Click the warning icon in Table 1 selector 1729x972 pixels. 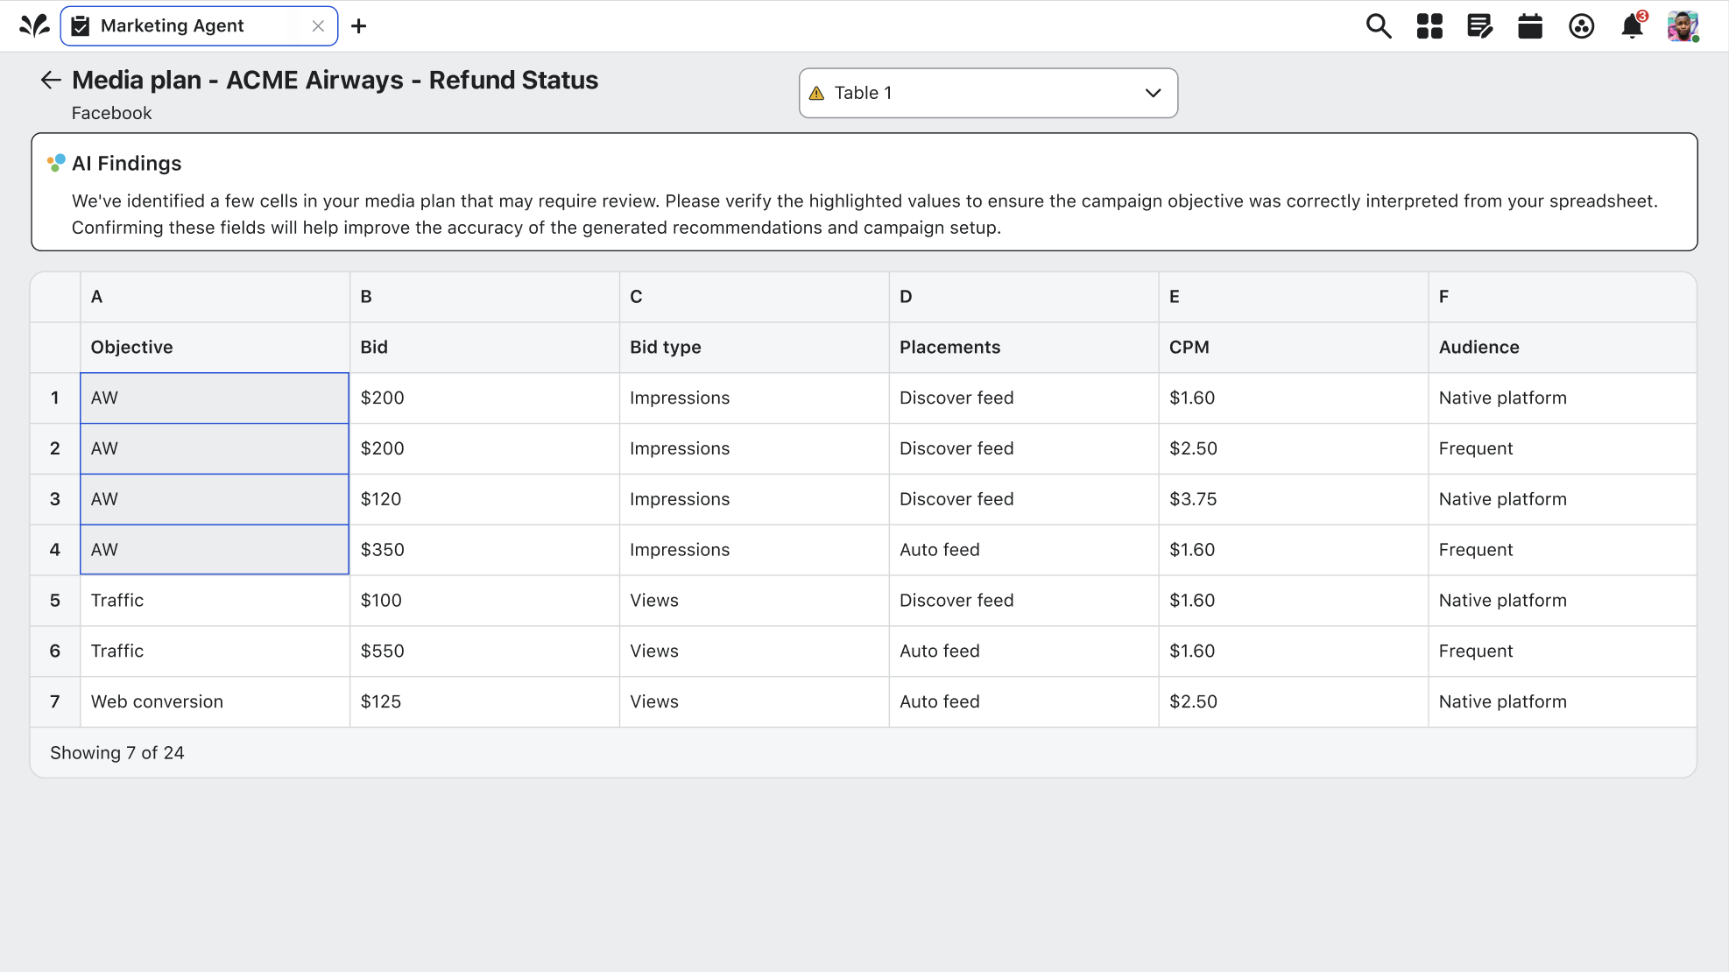pyautogui.click(x=816, y=93)
